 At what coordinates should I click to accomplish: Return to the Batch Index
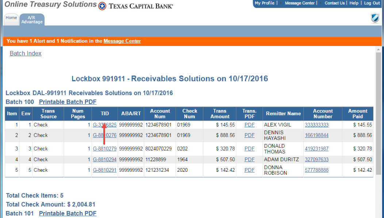26,54
